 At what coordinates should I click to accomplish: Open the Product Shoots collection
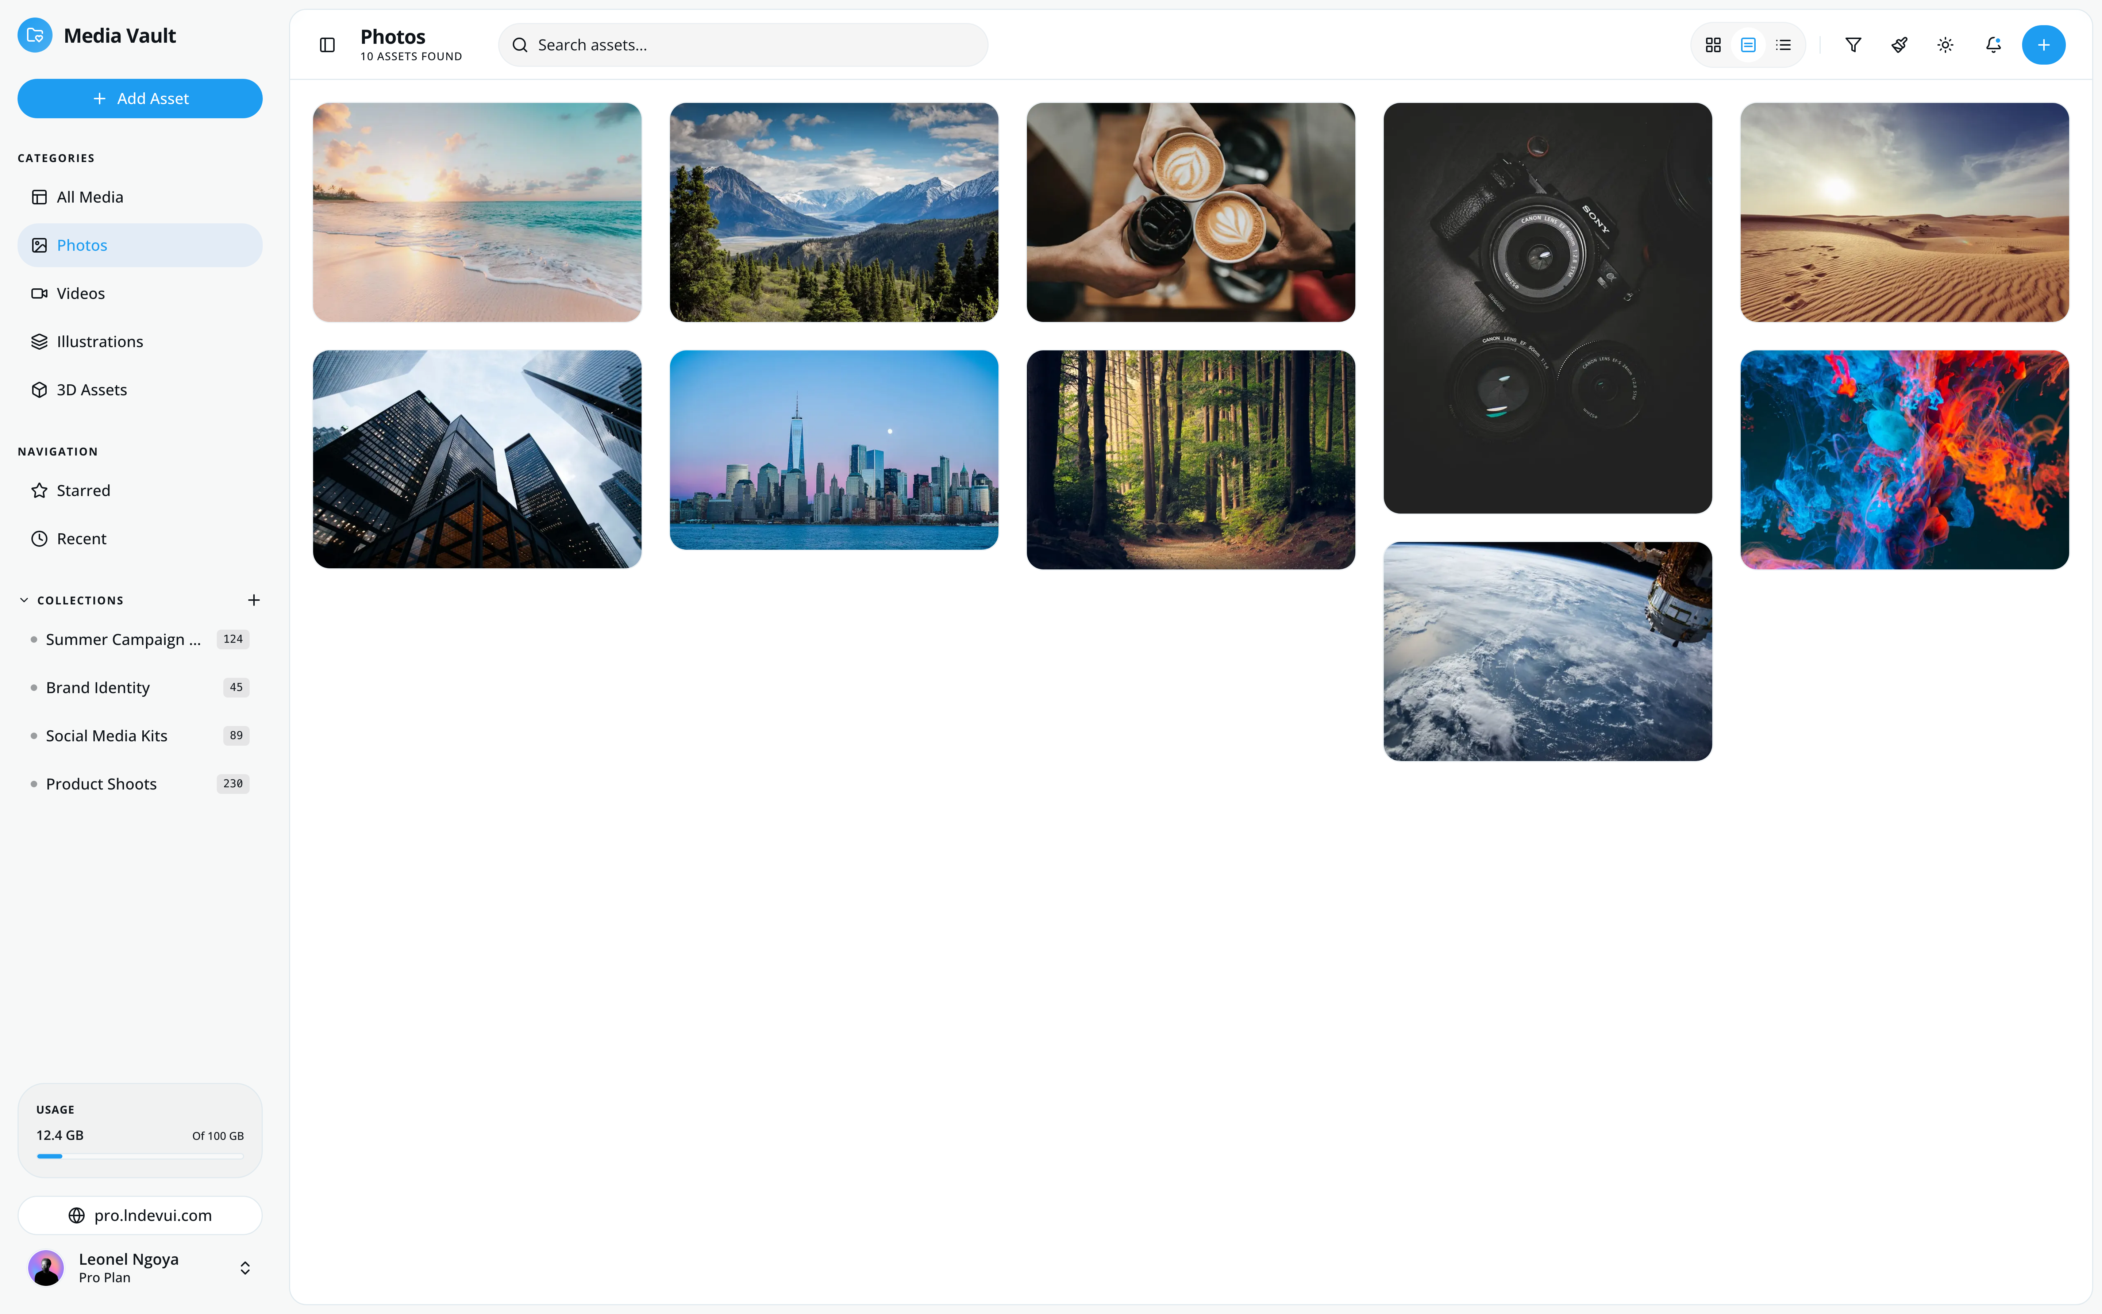(140, 784)
